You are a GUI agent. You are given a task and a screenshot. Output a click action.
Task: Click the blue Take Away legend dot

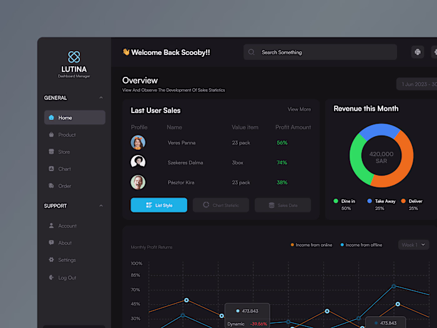(370, 201)
